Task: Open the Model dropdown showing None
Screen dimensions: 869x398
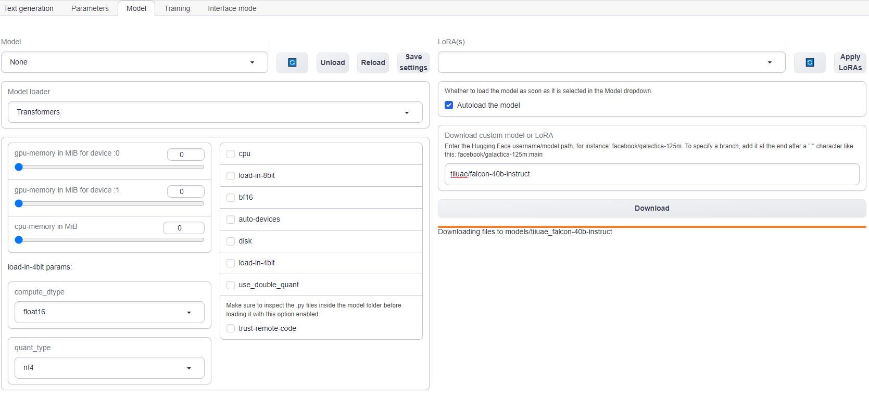Action: click(134, 62)
